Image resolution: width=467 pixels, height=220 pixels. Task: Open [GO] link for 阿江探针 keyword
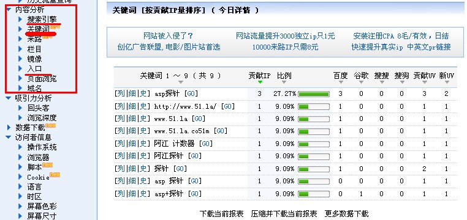[x=194, y=156]
